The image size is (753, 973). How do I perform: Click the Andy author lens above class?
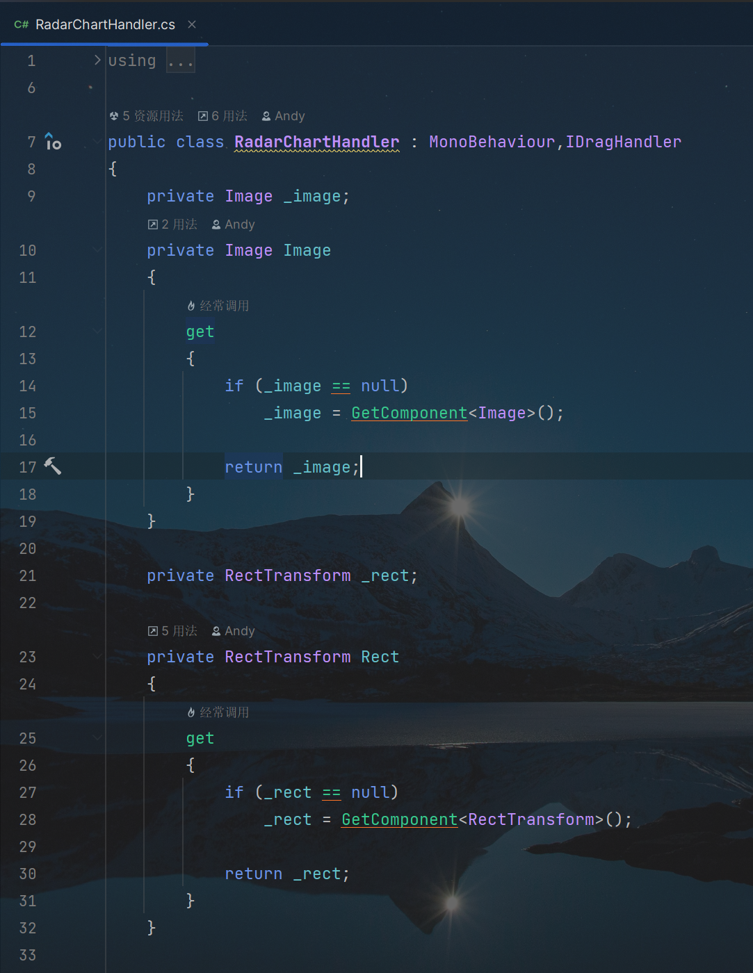click(290, 116)
